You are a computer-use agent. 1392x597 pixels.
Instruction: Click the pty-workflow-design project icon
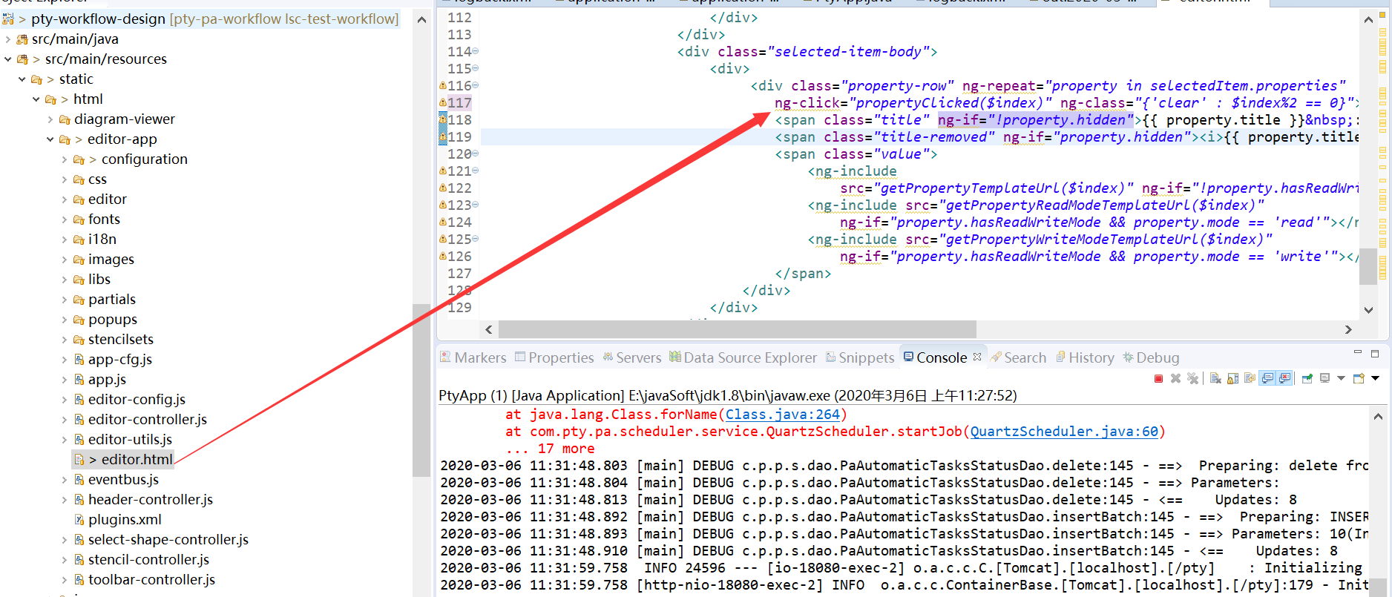(x=8, y=19)
